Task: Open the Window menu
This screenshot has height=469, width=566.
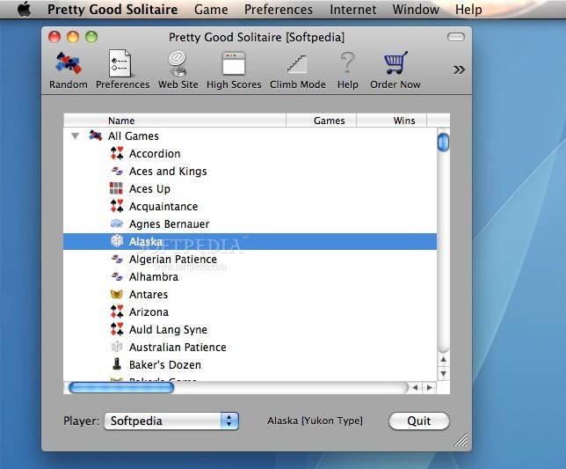Action: click(x=416, y=10)
